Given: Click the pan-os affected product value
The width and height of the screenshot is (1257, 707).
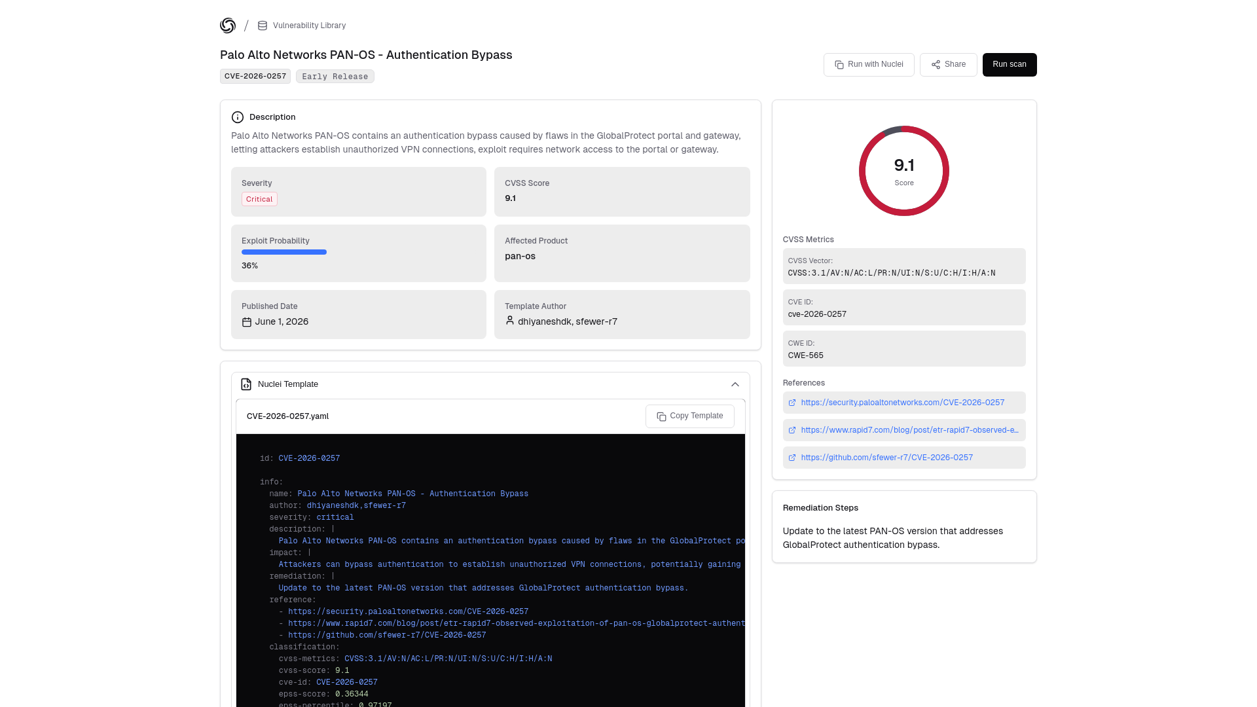Looking at the screenshot, I should point(520,256).
